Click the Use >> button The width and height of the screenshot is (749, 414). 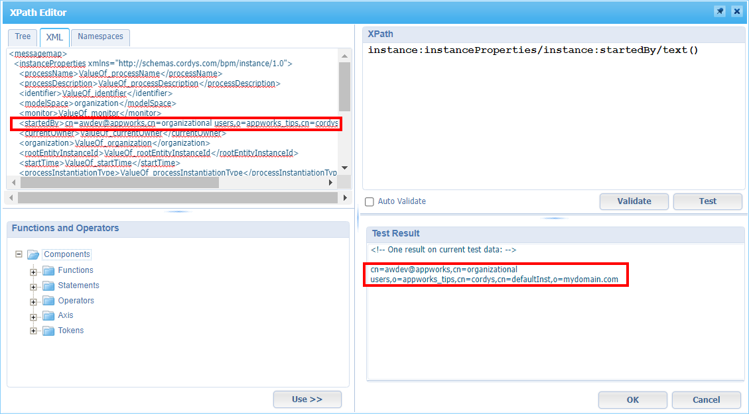(x=307, y=399)
